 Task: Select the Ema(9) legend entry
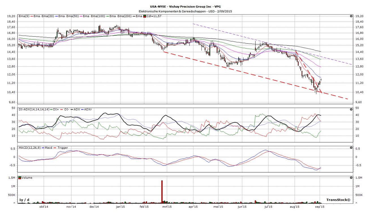click(23, 16)
